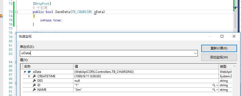Click the wrench icon beside NAME

tap(34, 90)
